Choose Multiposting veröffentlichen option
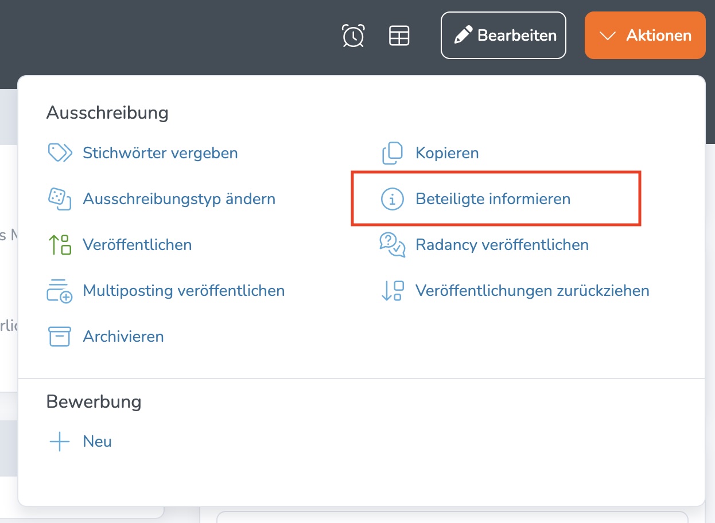 click(x=184, y=291)
